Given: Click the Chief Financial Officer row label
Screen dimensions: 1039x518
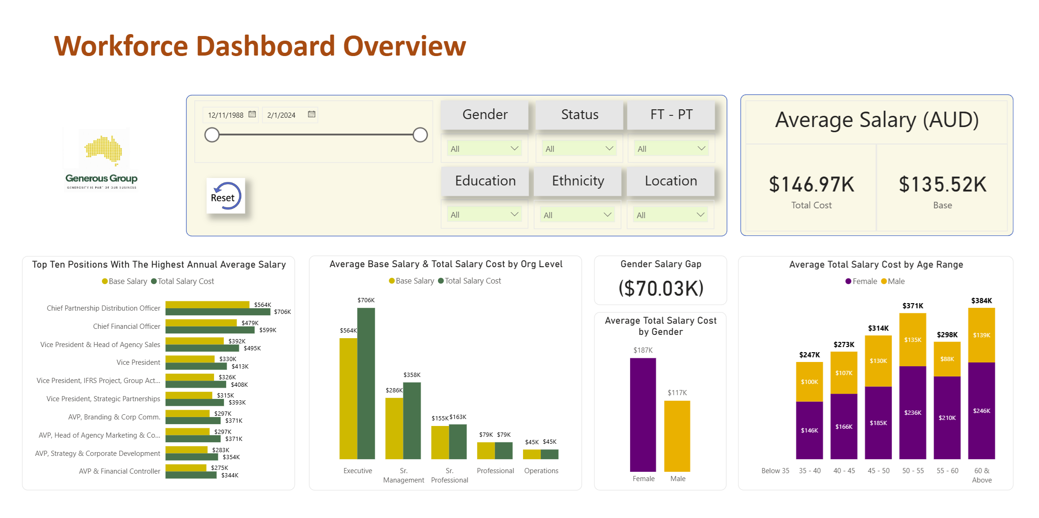Looking at the screenshot, I should pos(127,326).
